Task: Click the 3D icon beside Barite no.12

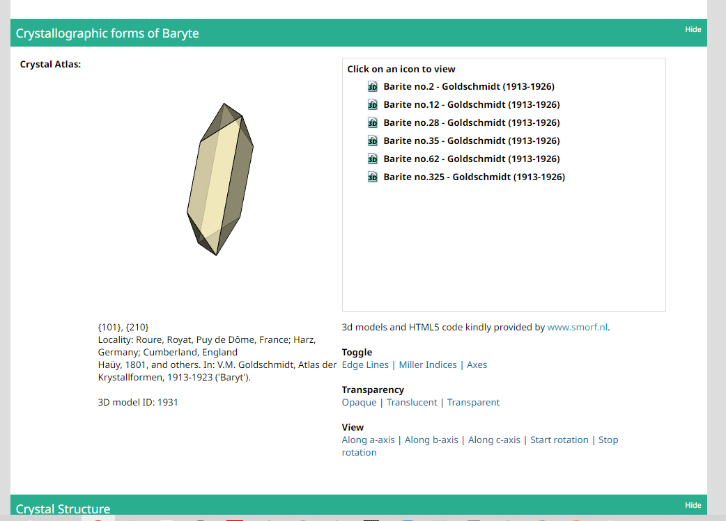Action: click(x=372, y=105)
